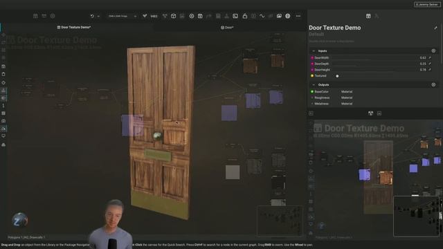Viewport: 443px width, 249px height.
Task: Toggle the Textured boolean input
Action: (x=337, y=76)
